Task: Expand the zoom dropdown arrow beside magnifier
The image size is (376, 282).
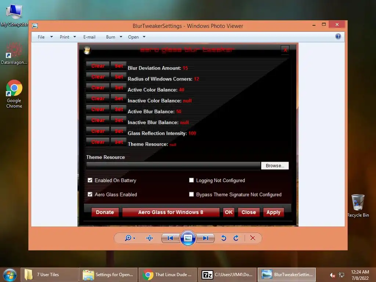Action: coord(134,238)
